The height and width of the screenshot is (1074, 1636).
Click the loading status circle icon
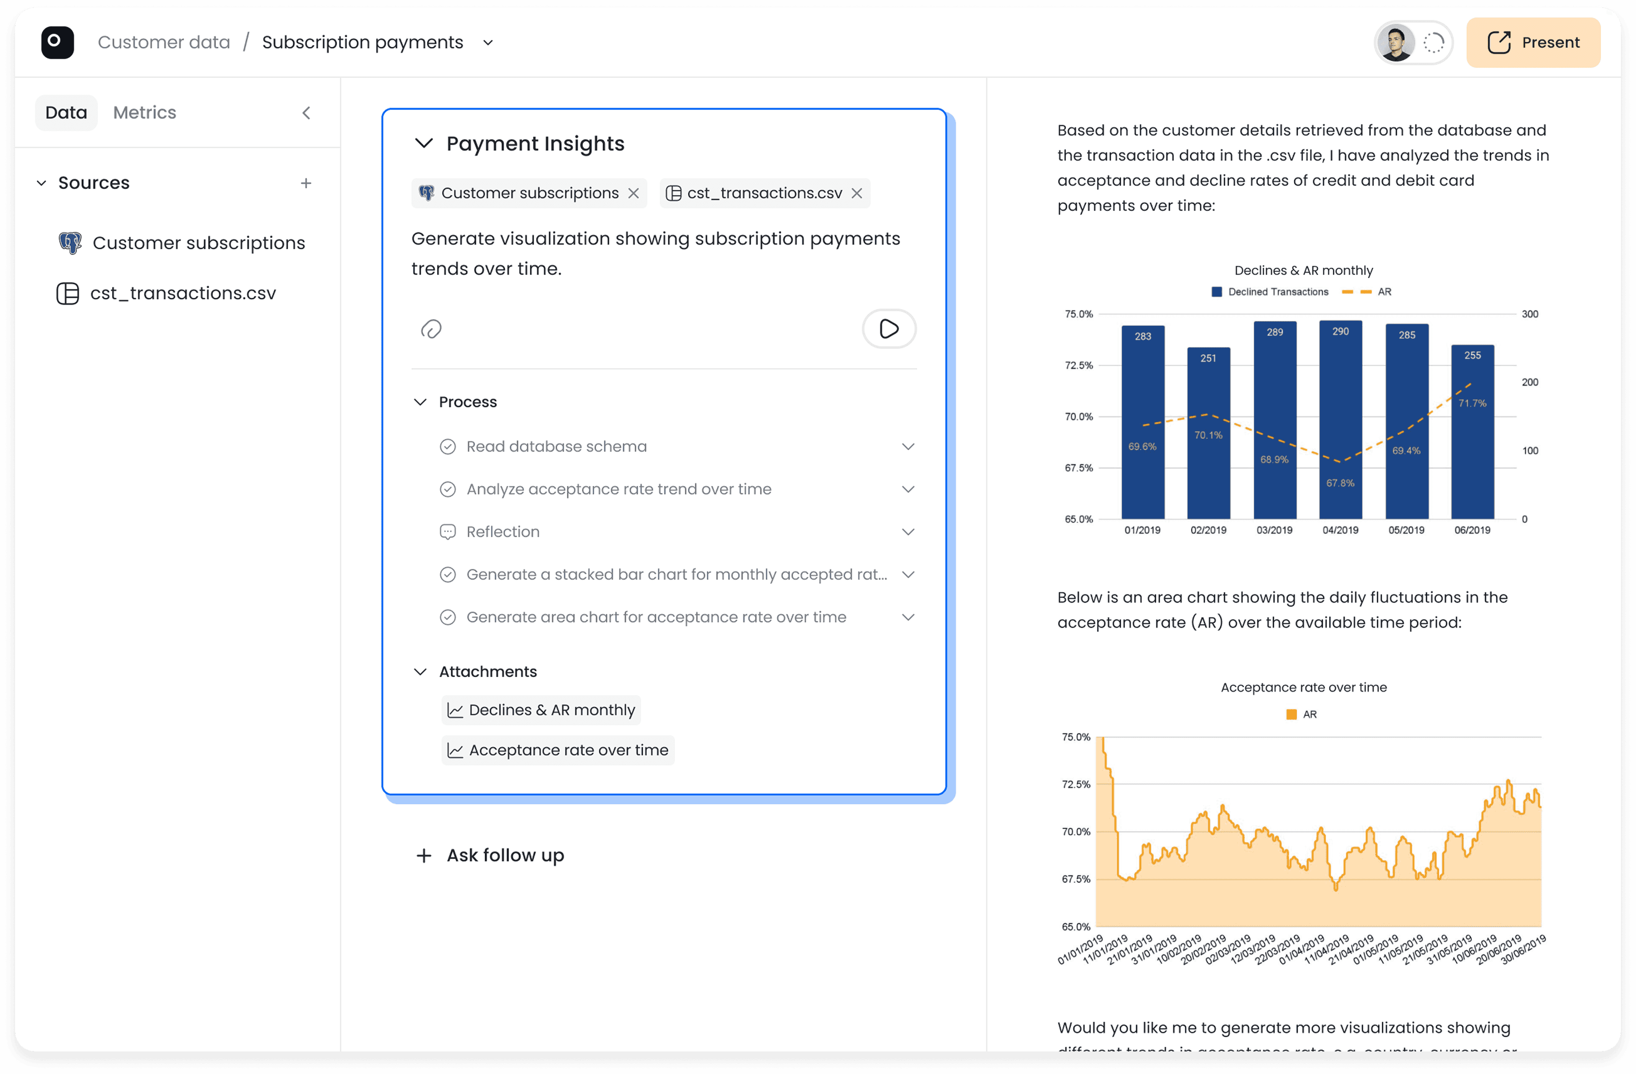click(1433, 43)
